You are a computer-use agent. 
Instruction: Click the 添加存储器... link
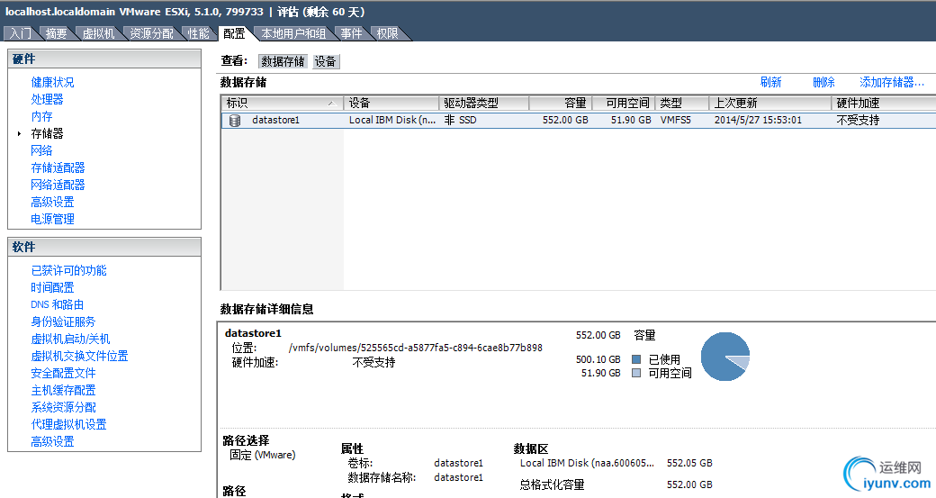coord(892,83)
